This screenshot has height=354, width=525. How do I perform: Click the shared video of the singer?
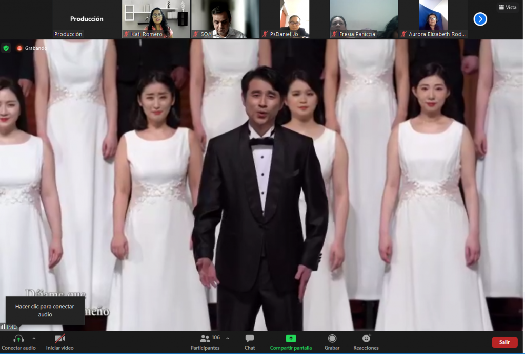click(261, 185)
